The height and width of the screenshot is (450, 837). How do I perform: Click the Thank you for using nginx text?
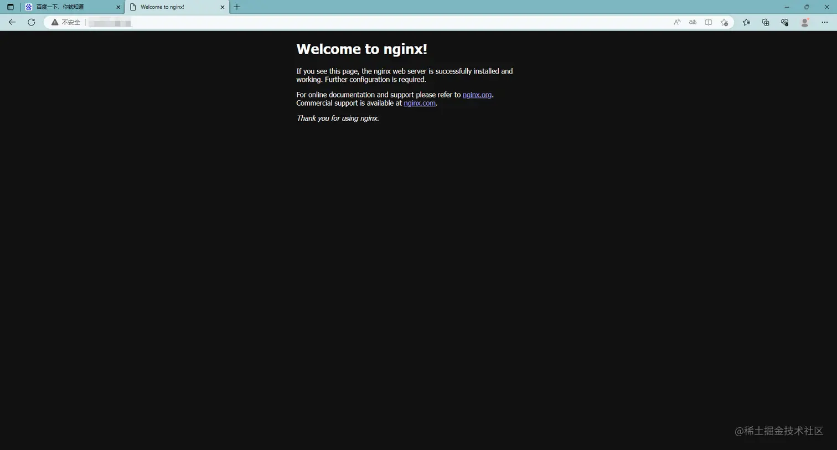coord(338,118)
